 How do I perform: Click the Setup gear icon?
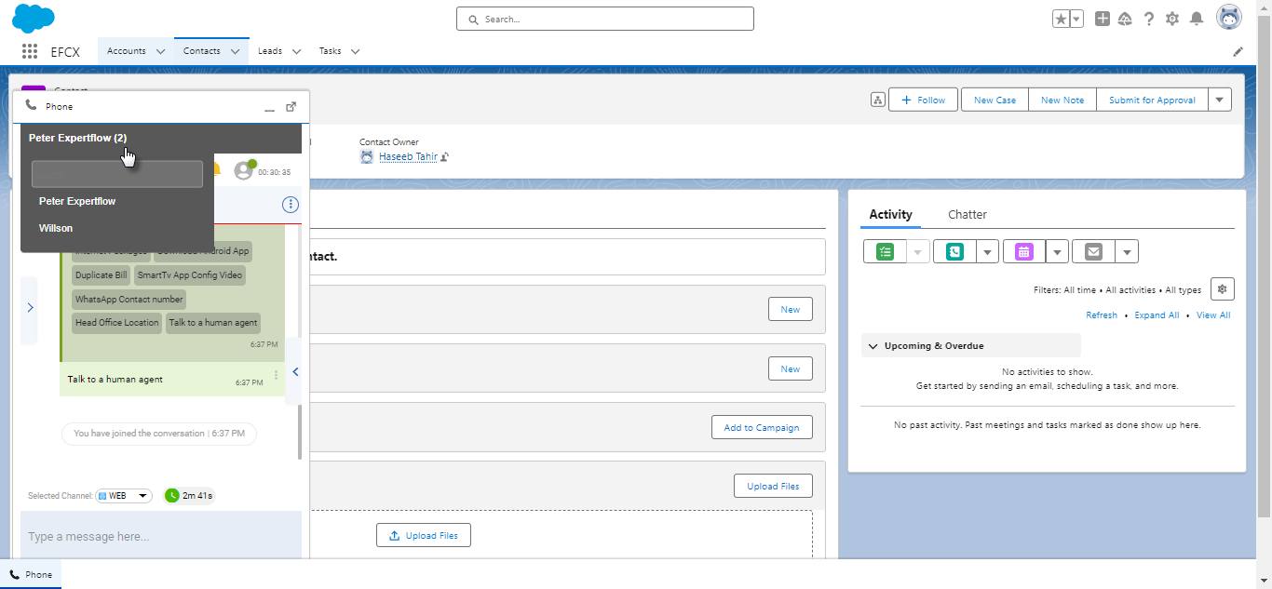[x=1172, y=19]
